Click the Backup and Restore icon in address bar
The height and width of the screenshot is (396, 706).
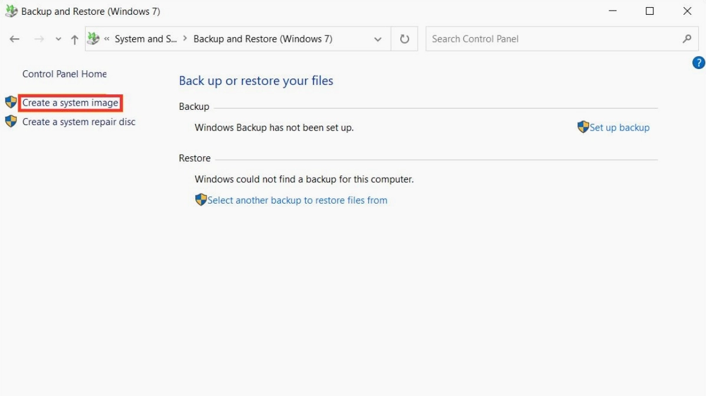92,38
